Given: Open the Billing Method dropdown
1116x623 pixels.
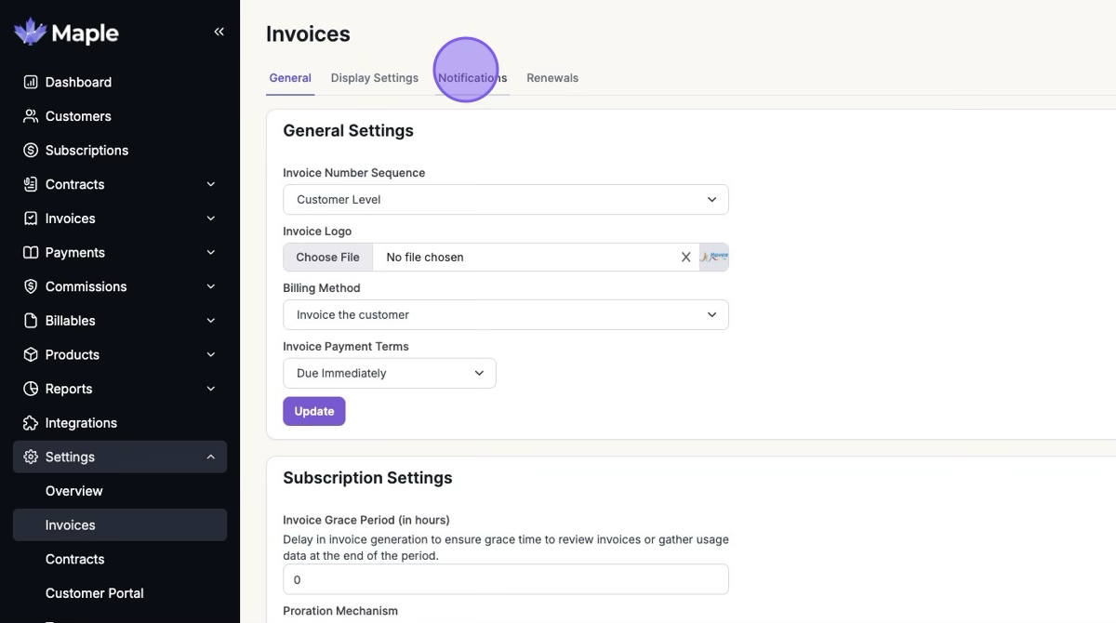Looking at the screenshot, I should (x=505, y=315).
